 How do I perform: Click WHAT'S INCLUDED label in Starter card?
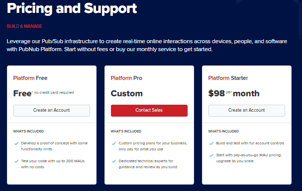pos(223,131)
